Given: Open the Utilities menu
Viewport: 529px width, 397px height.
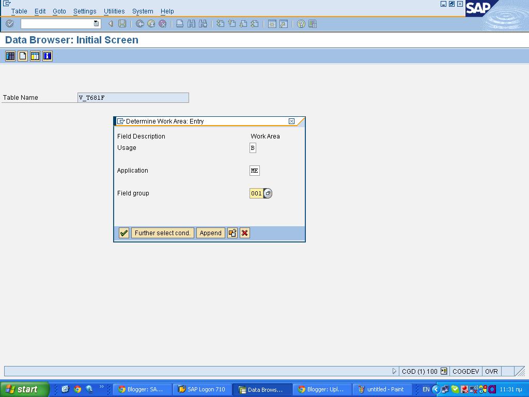Looking at the screenshot, I should click(x=114, y=11).
